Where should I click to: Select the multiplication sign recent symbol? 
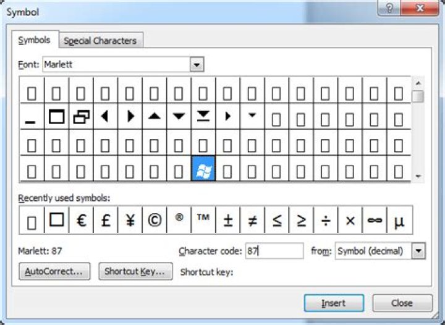[350, 220]
